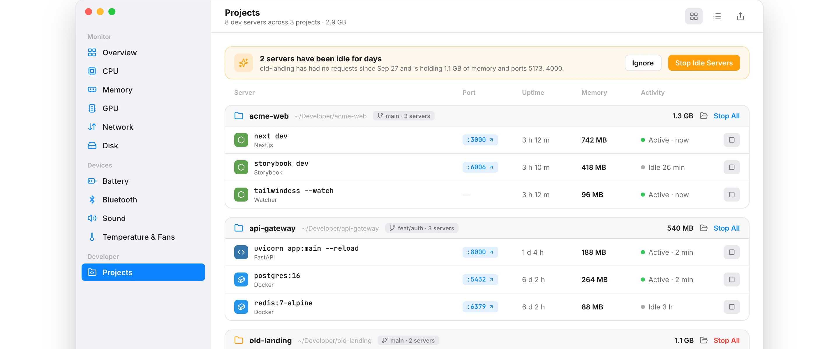
Task: Click the feat/auth branch badge
Action: coord(422,228)
